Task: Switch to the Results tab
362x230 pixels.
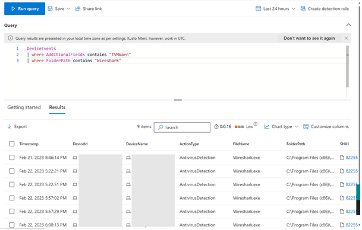Action: pos(57,107)
